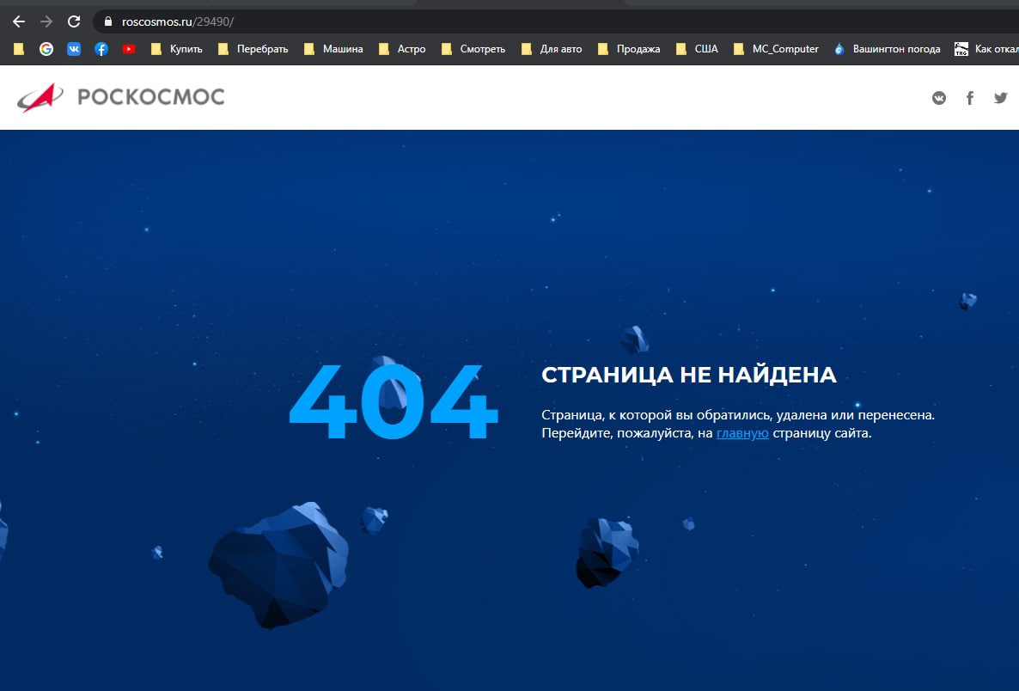Open the Google bookmark icon
This screenshot has width=1019, height=691.
46,49
